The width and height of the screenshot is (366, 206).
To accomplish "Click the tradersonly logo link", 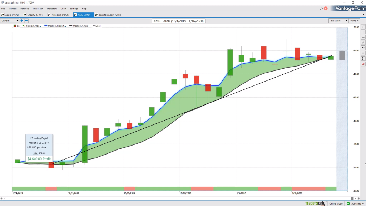I will (315, 203).
